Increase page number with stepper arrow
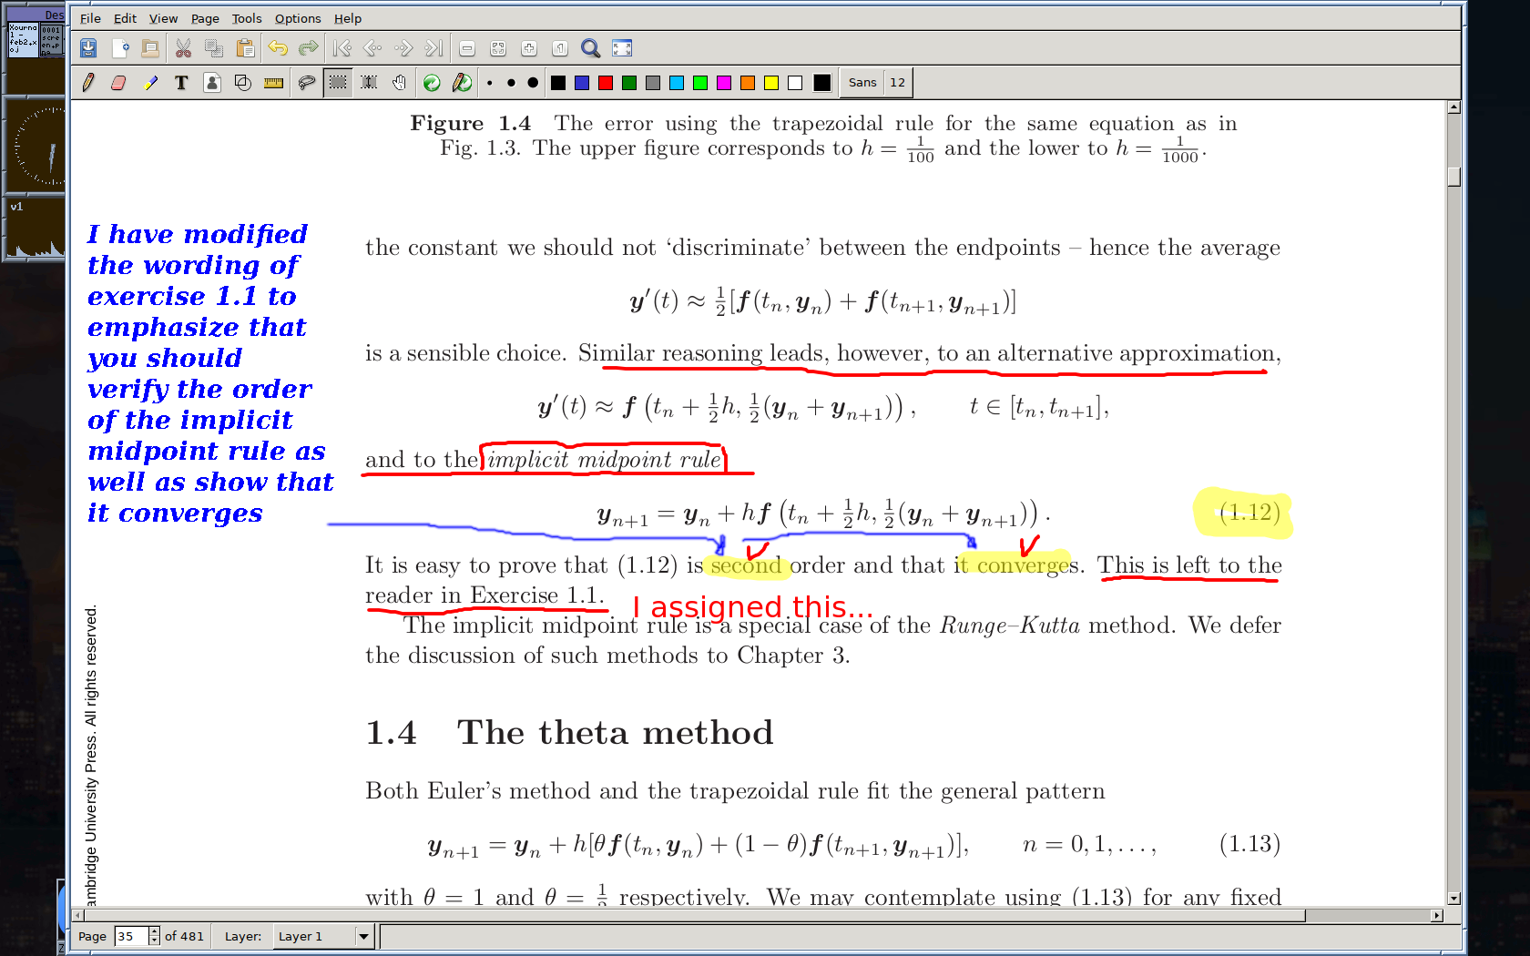The width and height of the screenshot is (1530, 956). coord(154,931)
